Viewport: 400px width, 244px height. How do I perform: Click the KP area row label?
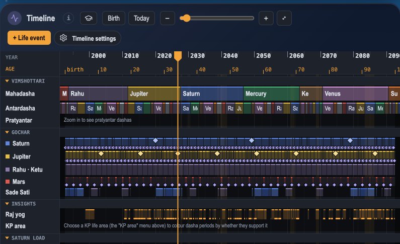[x=16, y=226]
